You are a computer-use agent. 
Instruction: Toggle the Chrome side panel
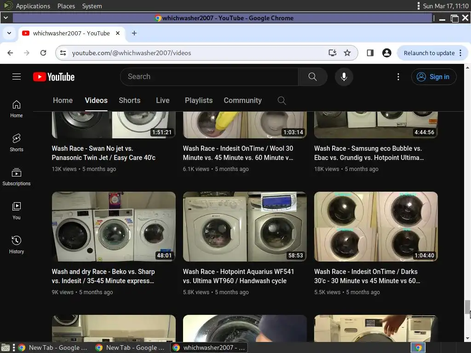click(x=370, y=53)
